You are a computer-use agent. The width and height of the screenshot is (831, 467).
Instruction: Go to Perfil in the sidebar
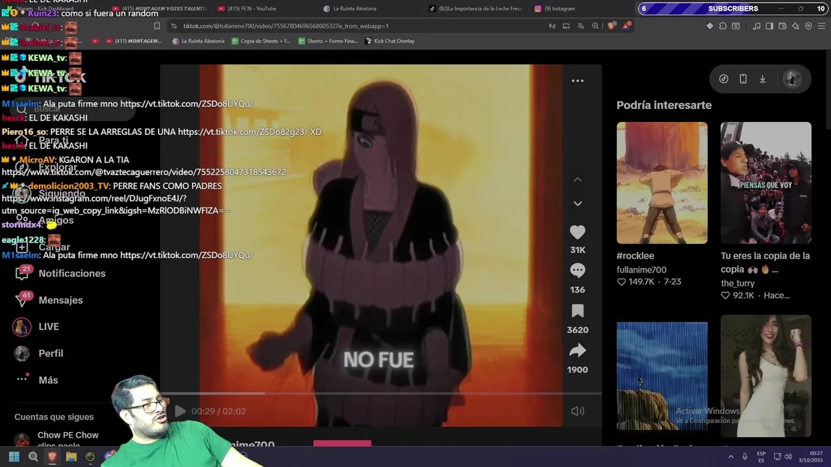pyautogui.click(x=38, y=353)
